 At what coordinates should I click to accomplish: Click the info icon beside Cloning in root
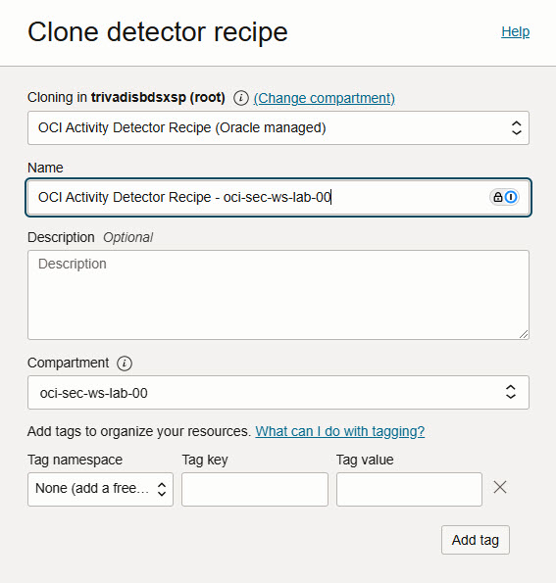coord(241,98)
